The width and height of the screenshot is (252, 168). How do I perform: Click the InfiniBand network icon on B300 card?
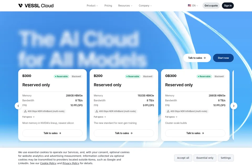tap(25, 111)
